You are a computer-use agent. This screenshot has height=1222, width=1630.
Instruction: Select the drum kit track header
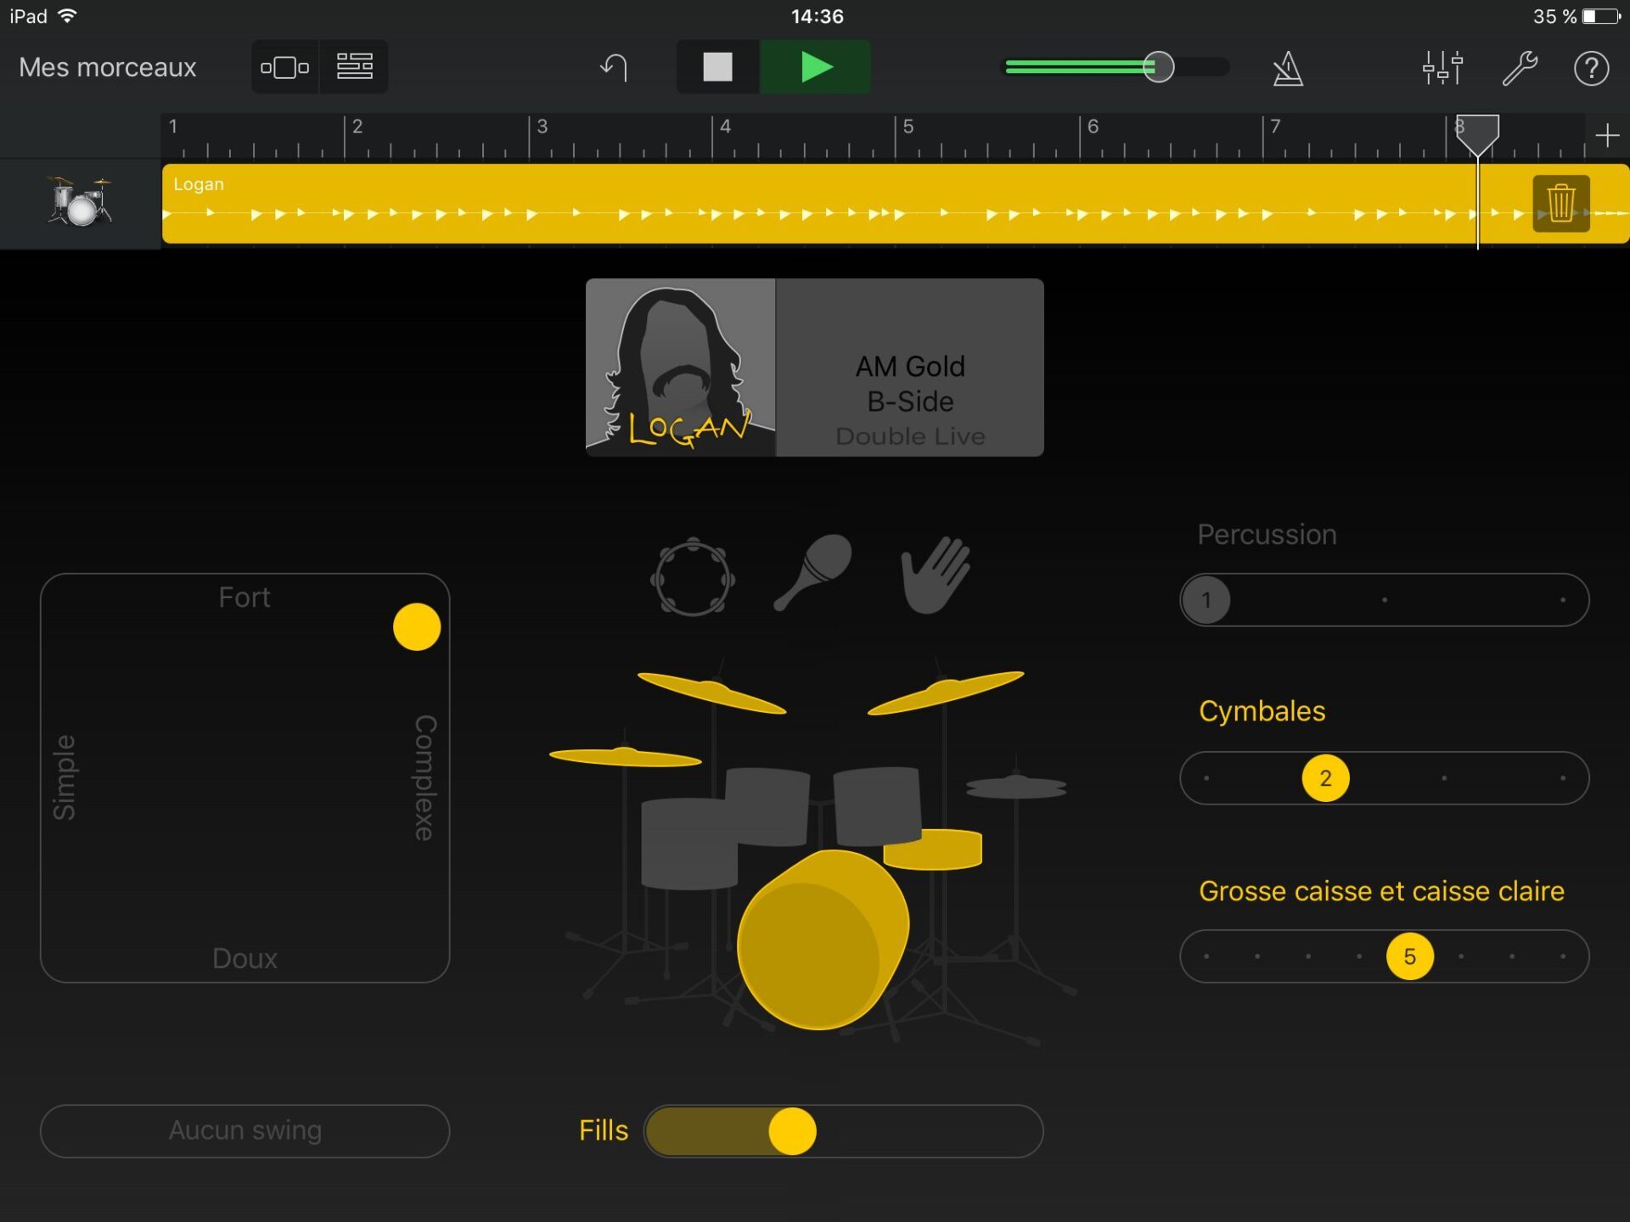click(80, 204)
